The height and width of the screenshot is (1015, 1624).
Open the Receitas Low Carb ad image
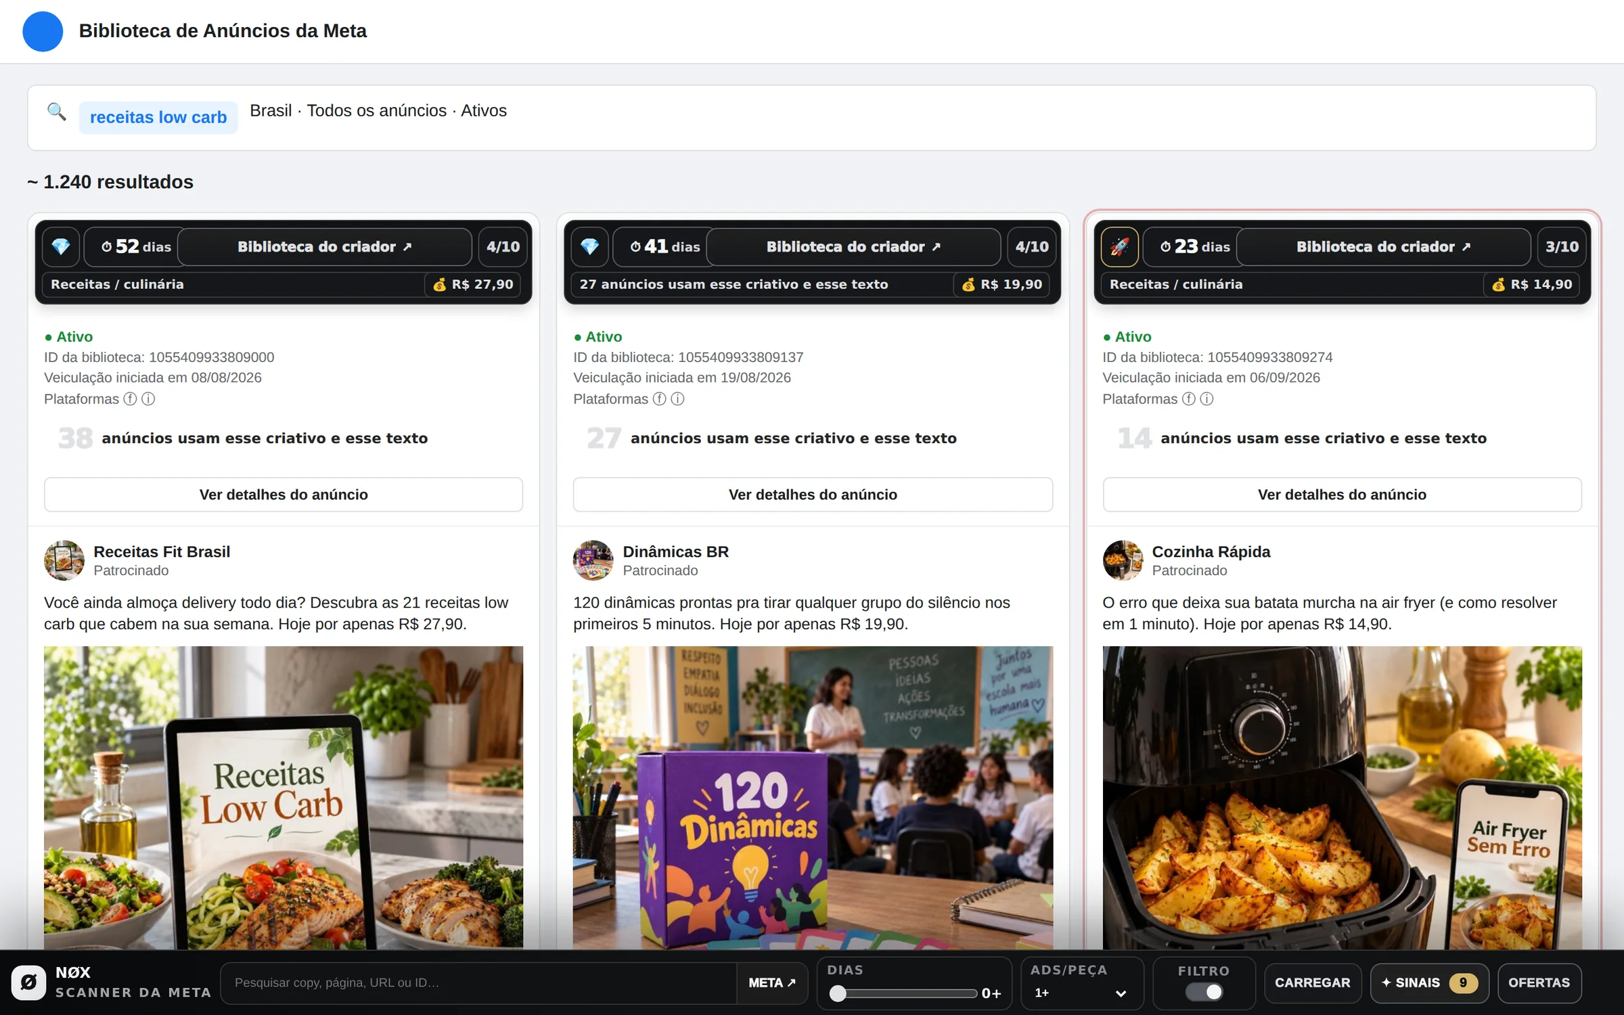click(x=284, y=797)
